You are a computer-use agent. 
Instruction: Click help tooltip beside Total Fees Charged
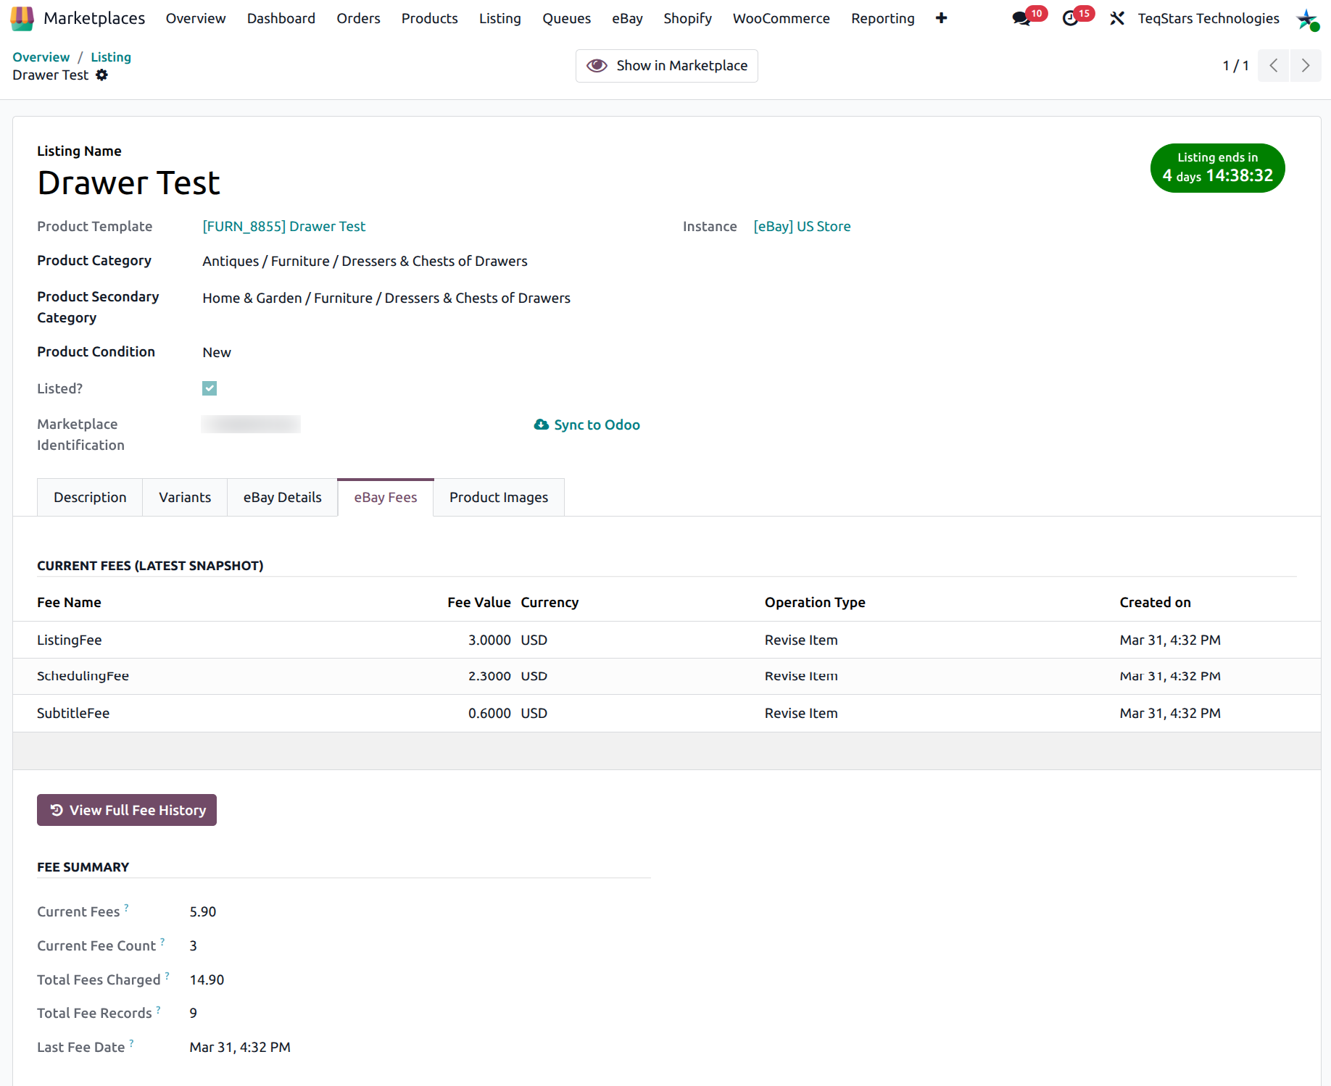pyautogui.click(x=167, y=975)
